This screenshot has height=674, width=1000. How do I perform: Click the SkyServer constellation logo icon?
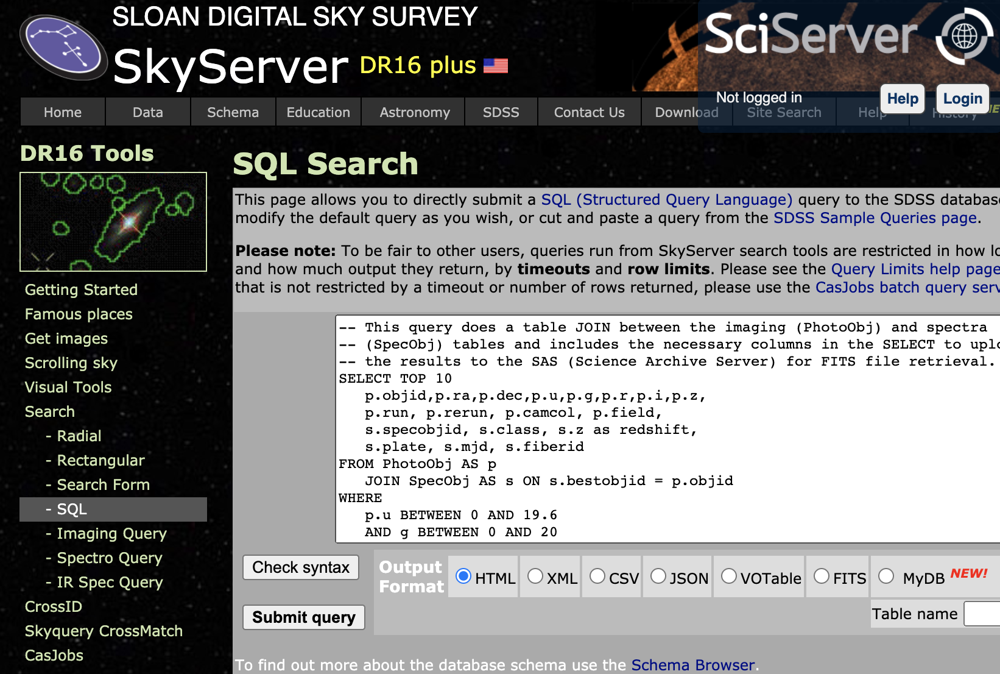63,48
